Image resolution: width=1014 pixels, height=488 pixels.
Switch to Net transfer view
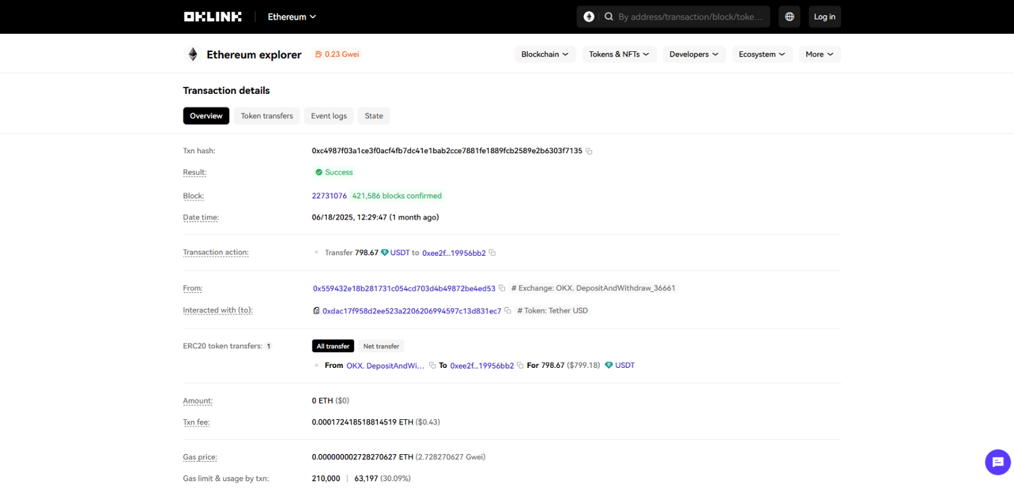click(x=381, y=346)
